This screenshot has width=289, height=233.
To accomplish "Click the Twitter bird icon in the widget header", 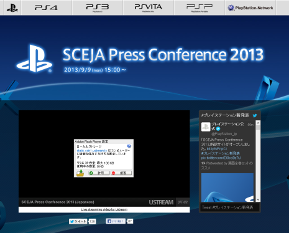I will pyautogui.click(x=255, y=115).
